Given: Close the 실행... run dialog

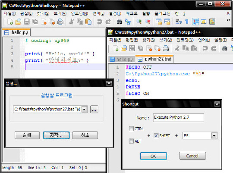Looking at the screenshot, I should tap(109, 83).
